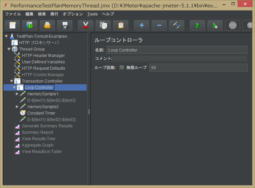This screenshot has width=255, height=188.
Task: Open the Templates toolbar icon
Action: tap(30, 25)
